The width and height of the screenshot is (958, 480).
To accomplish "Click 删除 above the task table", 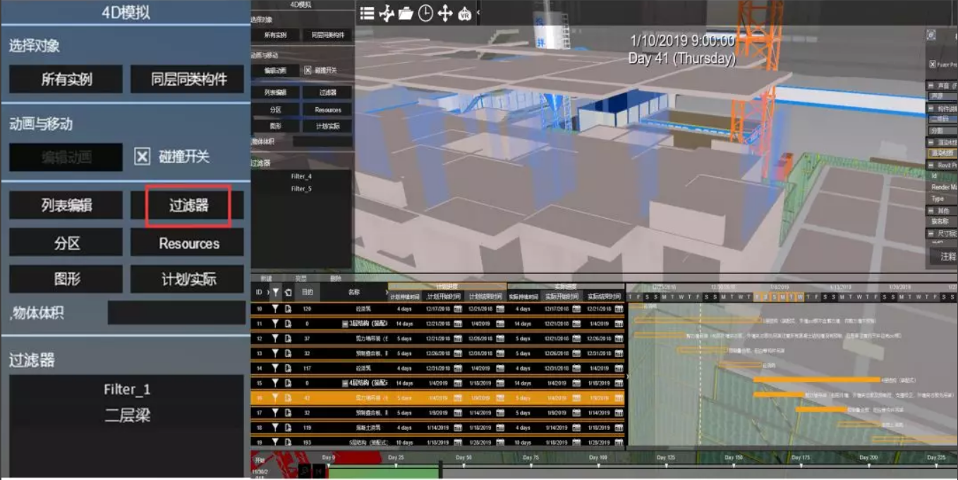I will click(336, 278).
